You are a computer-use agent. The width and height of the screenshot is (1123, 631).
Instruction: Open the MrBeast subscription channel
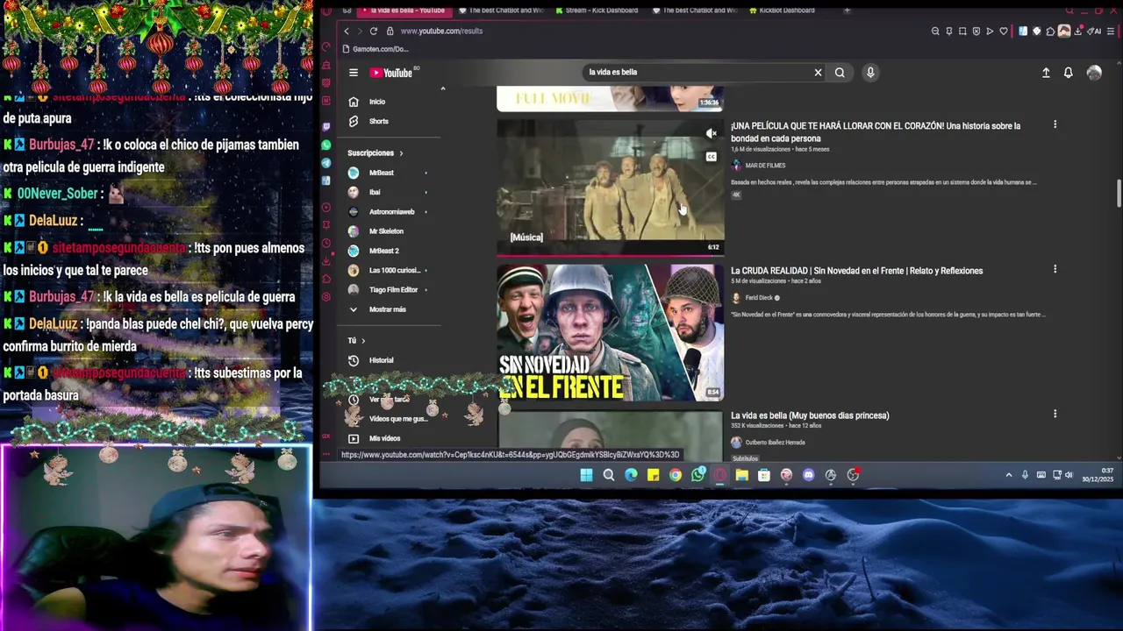click(382, 173)
